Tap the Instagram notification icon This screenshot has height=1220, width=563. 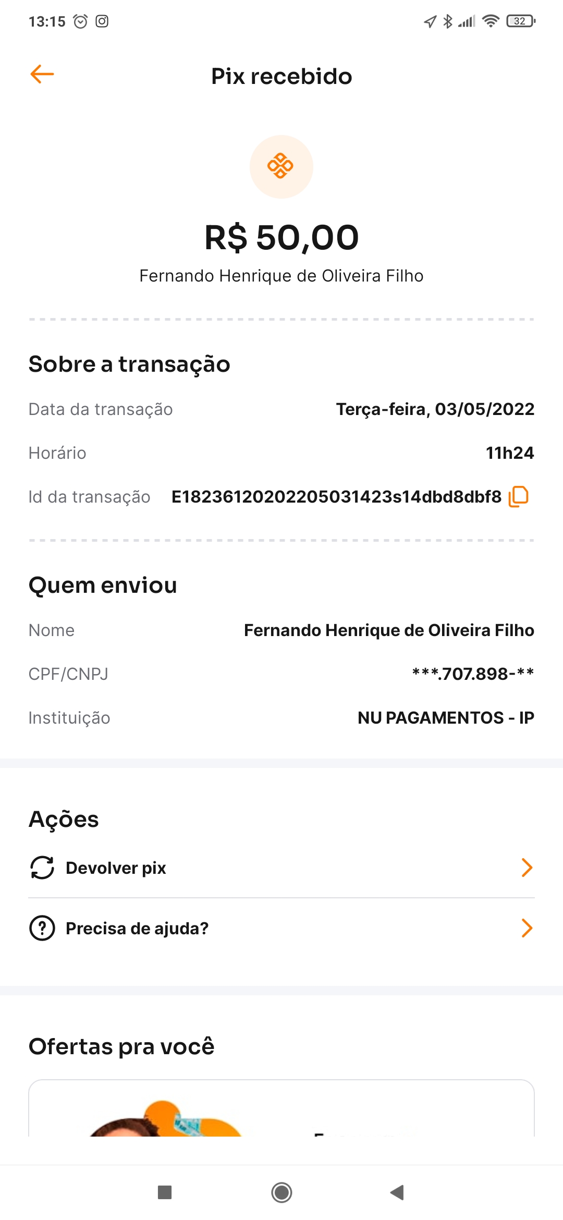102,21
